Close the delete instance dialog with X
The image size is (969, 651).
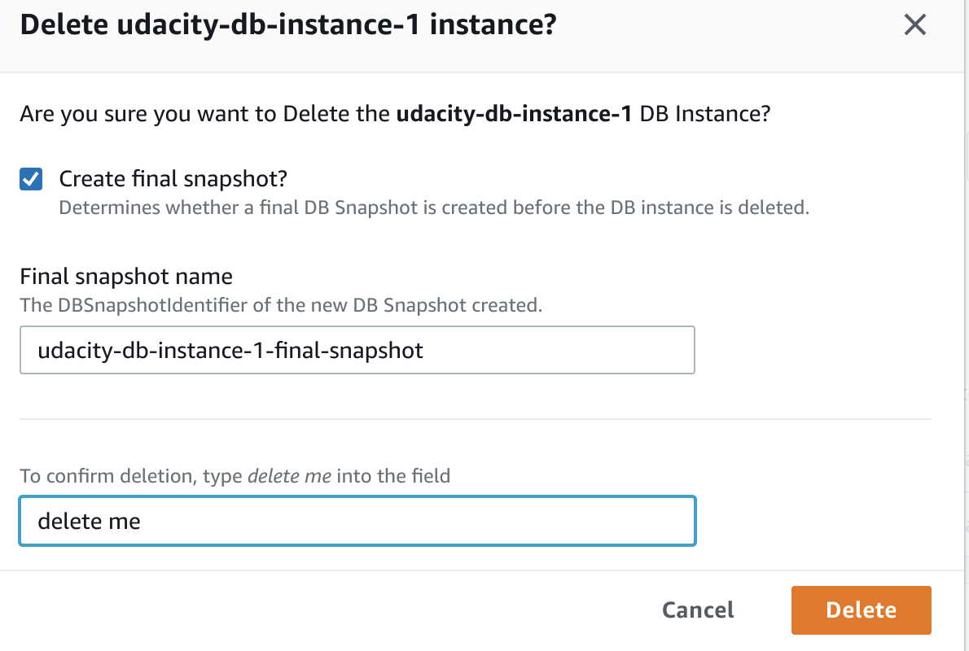click(915, 25)
